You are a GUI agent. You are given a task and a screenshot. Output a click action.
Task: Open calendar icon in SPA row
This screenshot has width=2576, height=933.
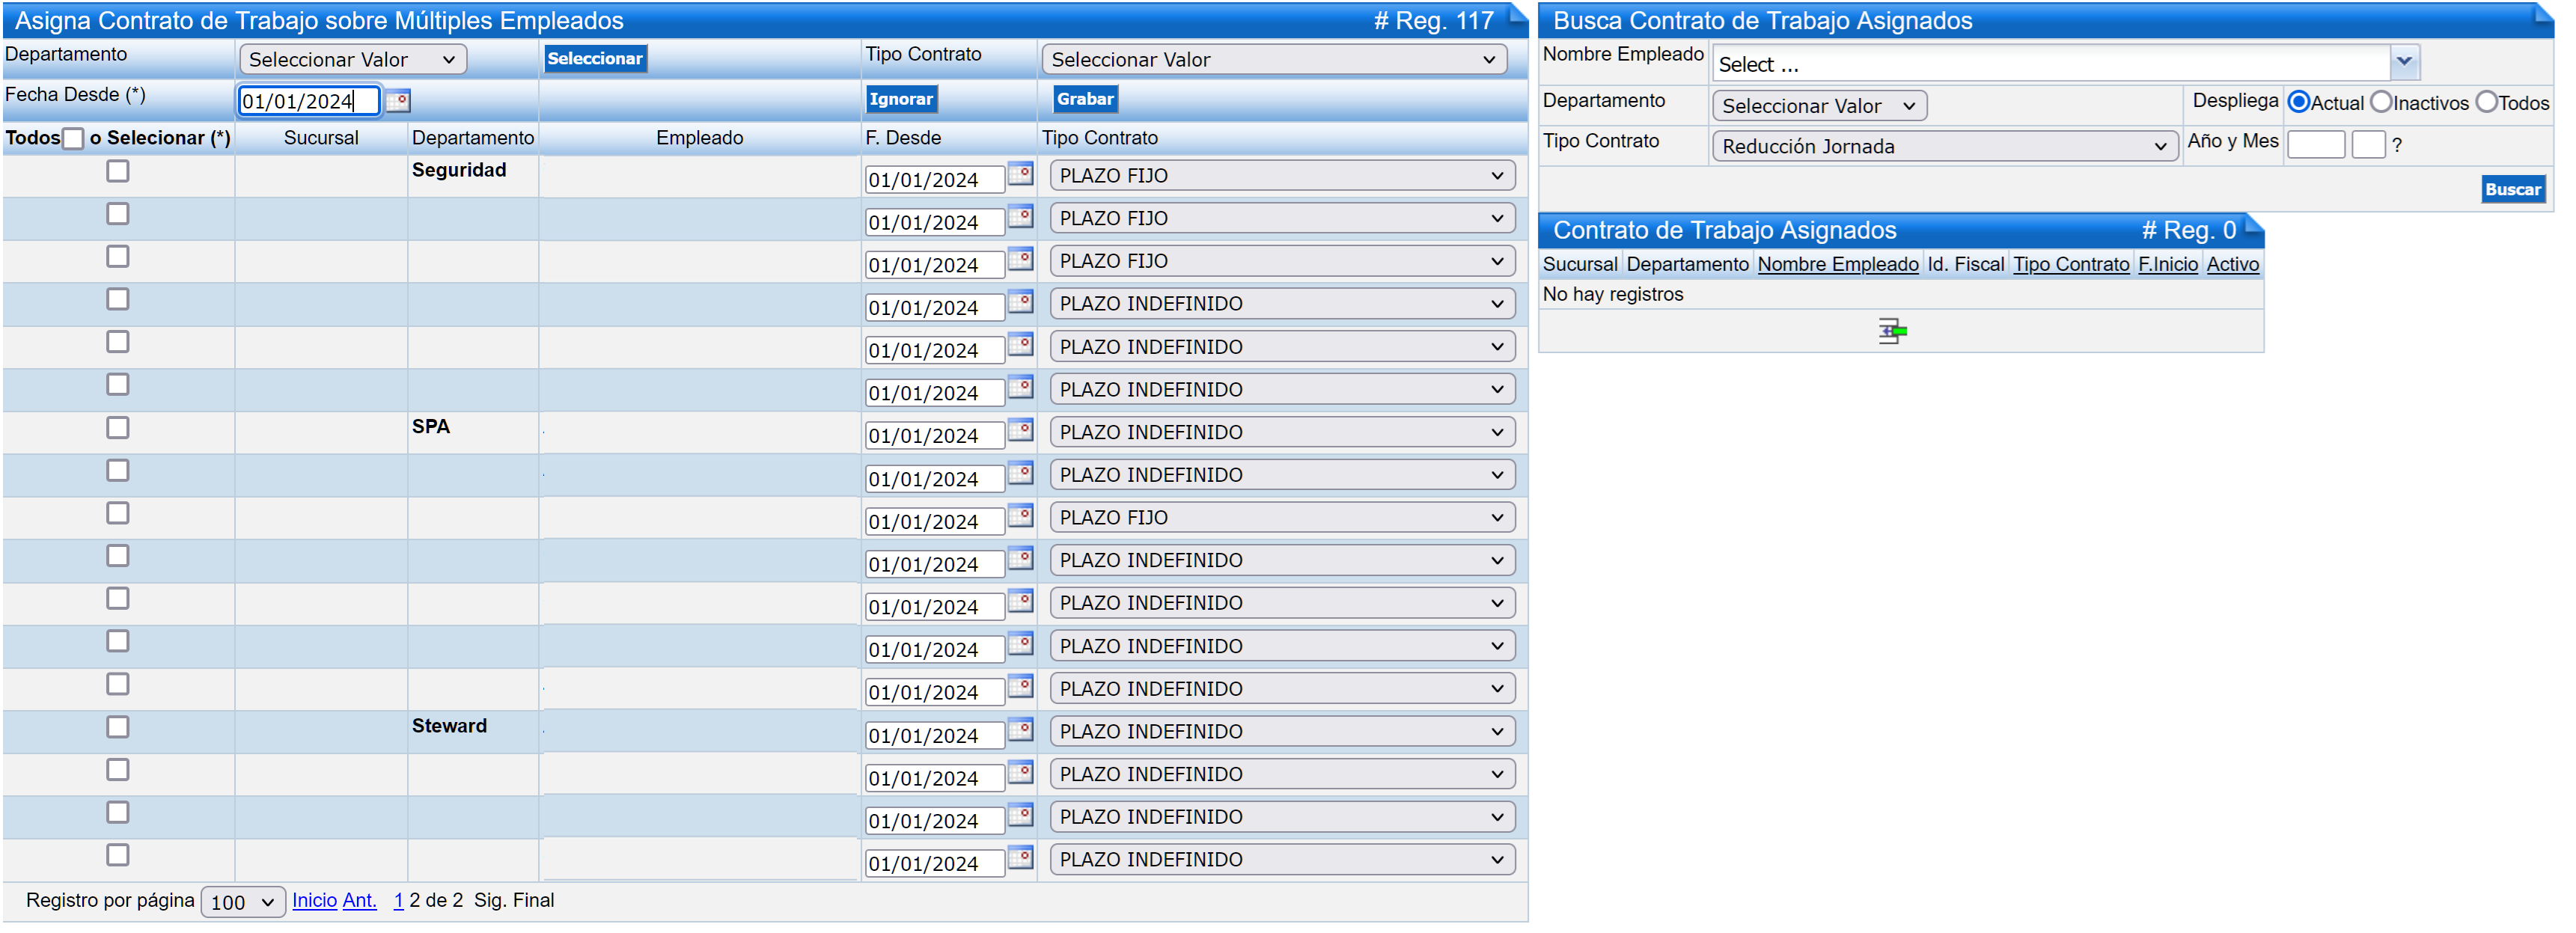pos(1020,430)
